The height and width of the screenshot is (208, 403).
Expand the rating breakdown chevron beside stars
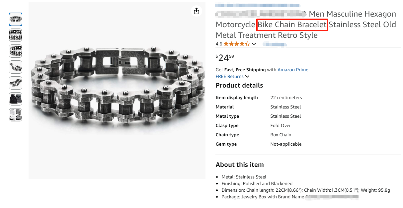[254, 44]
